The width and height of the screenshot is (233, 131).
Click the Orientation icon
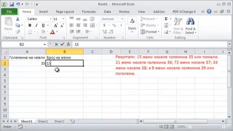pos(87,32)
